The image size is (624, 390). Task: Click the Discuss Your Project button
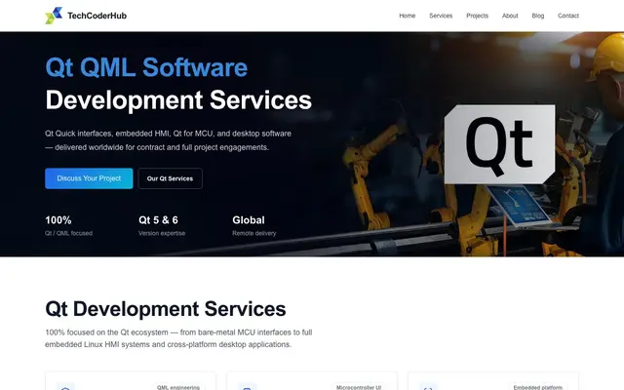[x=89, y=178]
